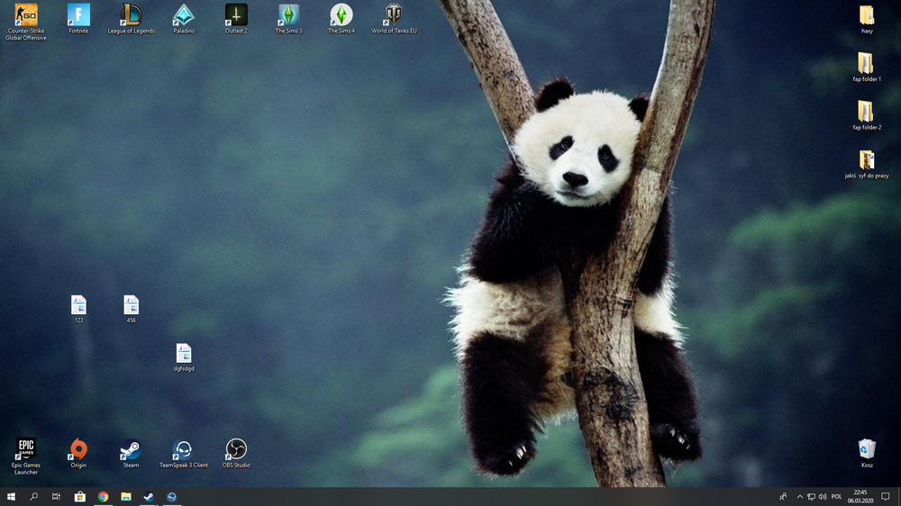This screenshot has width=901, height=506.
Task: Open the volume control in the tray
Action: (x=823, y=497)
